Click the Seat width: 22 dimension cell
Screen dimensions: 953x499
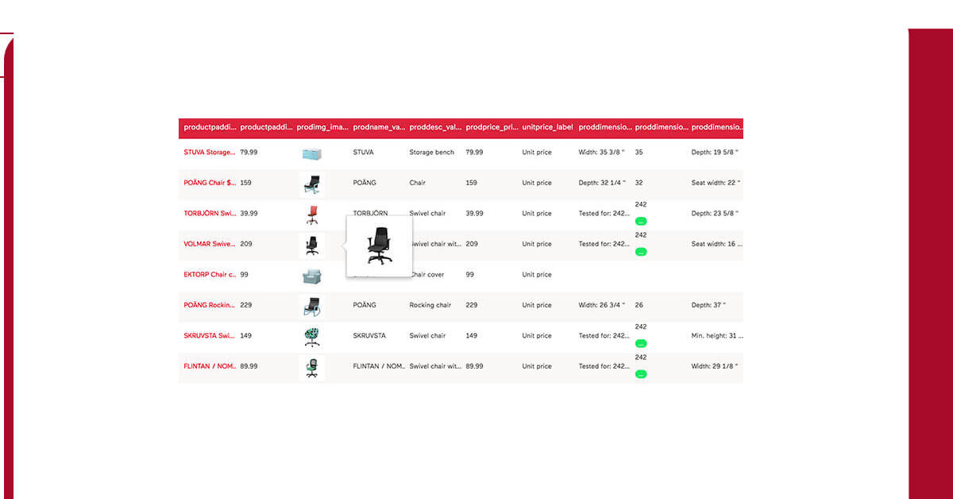pyautogui.click(x=716, y=183)
